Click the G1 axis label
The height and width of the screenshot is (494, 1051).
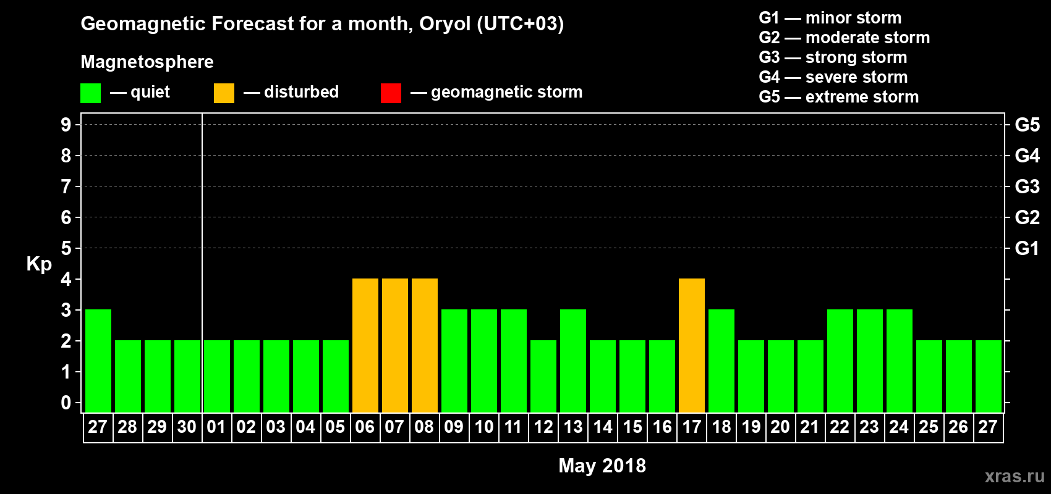coord(1028,248)
